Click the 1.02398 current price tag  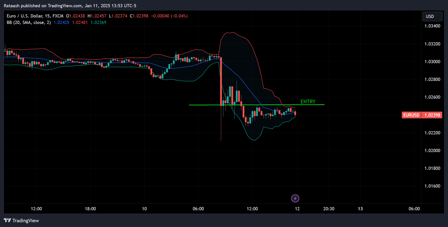point(432,115)
